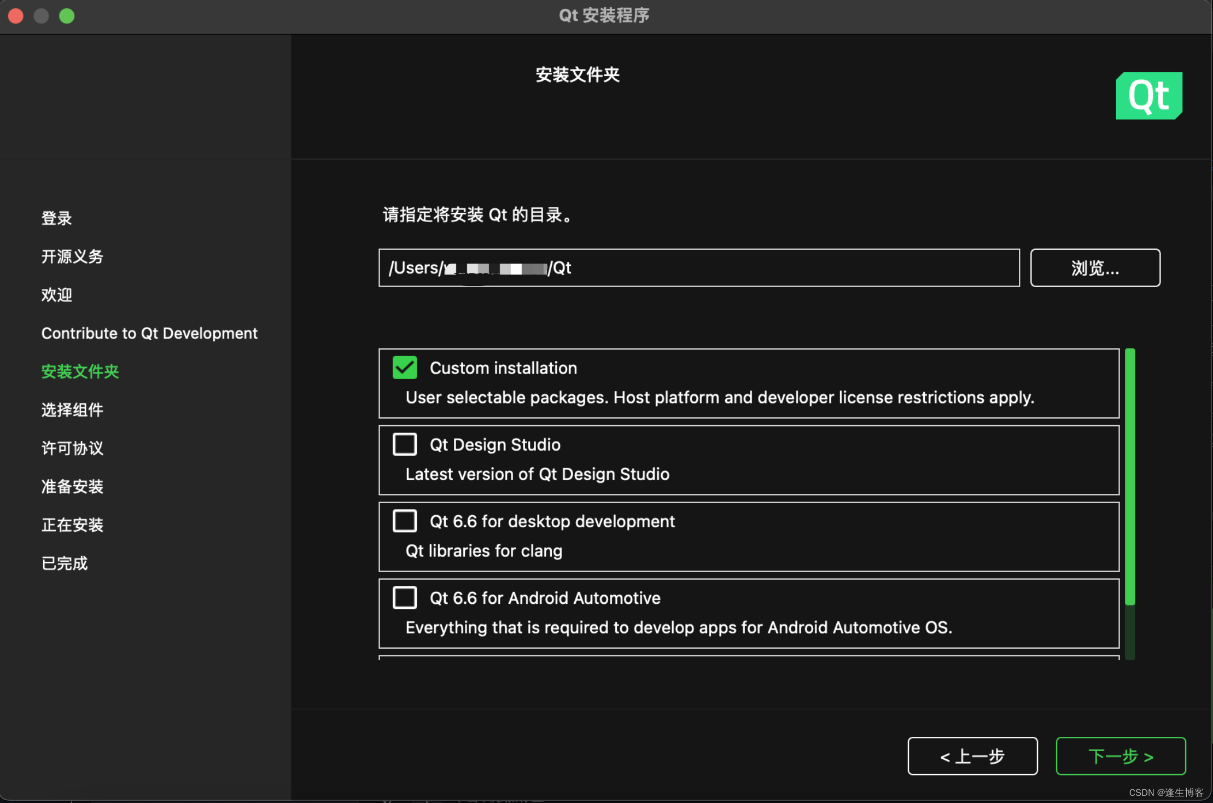Select the 开源义务 sidebar step

(x=72, y=257)
